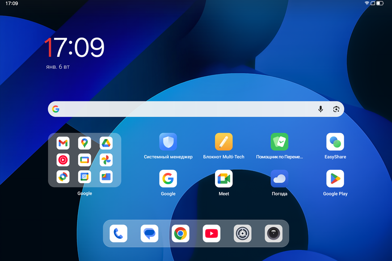The image size is (392, 261).
Task: Launch the Google Play store
Action: (x=335, y=178)
